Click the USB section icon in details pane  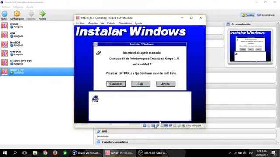[98, 131]
